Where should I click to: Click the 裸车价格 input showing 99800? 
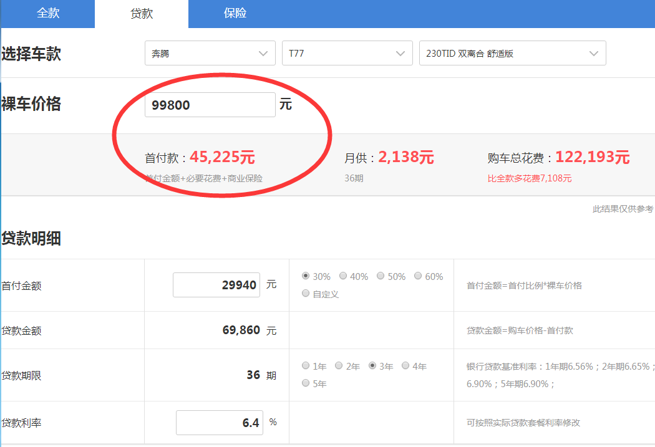pos(210,105)
